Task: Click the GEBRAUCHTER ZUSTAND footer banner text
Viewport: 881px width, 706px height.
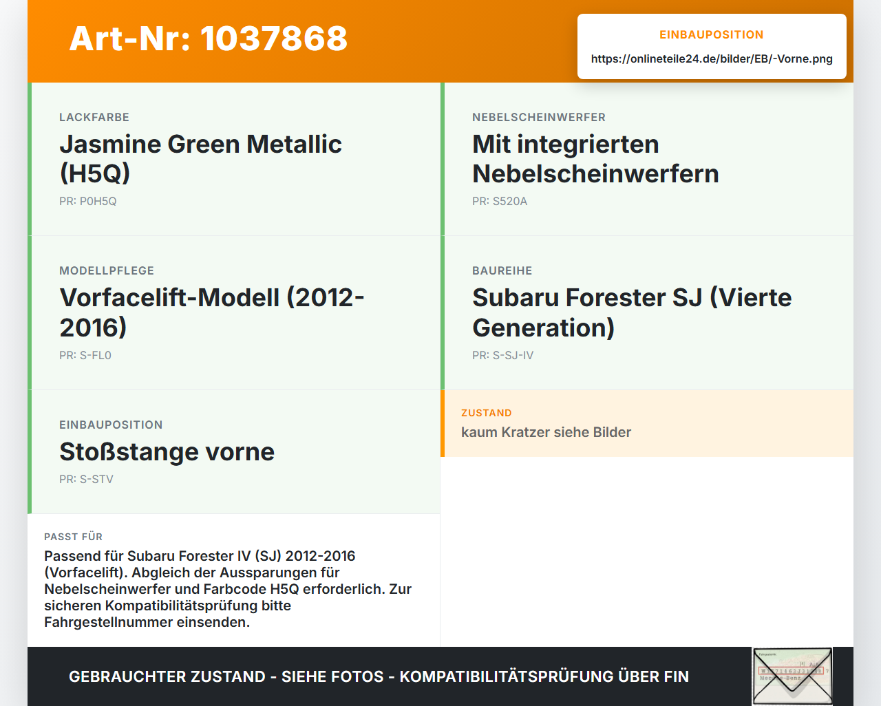Action: click(x=379, y=676)
